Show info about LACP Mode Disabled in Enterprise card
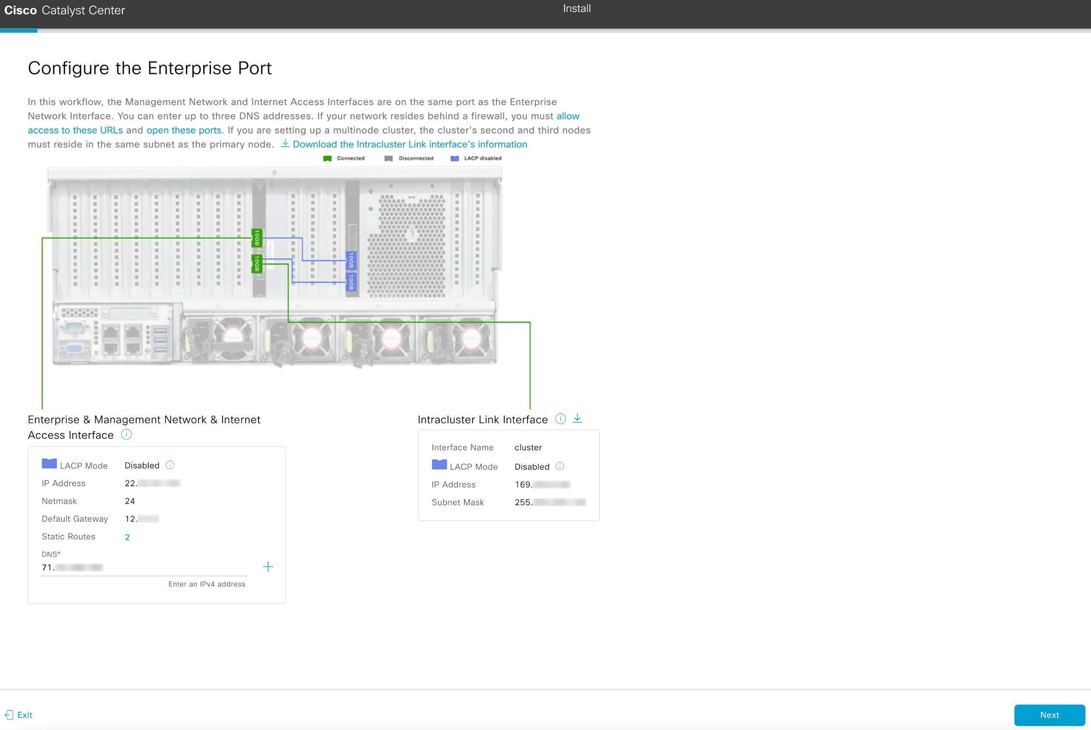The image size is (1091, 730). pyautogui.click(x=170, y=465)
